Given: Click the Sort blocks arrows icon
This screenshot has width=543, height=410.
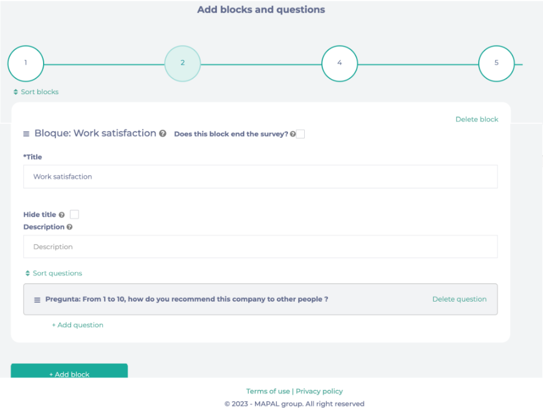Looking at the screenshot, I should click(16, 92).
